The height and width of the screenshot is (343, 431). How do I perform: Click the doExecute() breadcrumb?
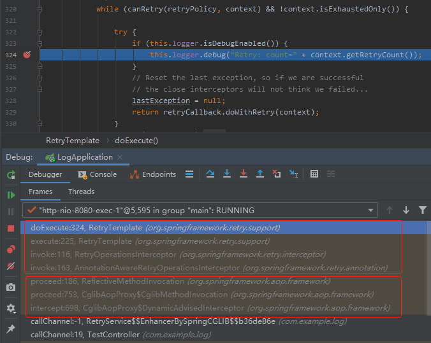136,141
